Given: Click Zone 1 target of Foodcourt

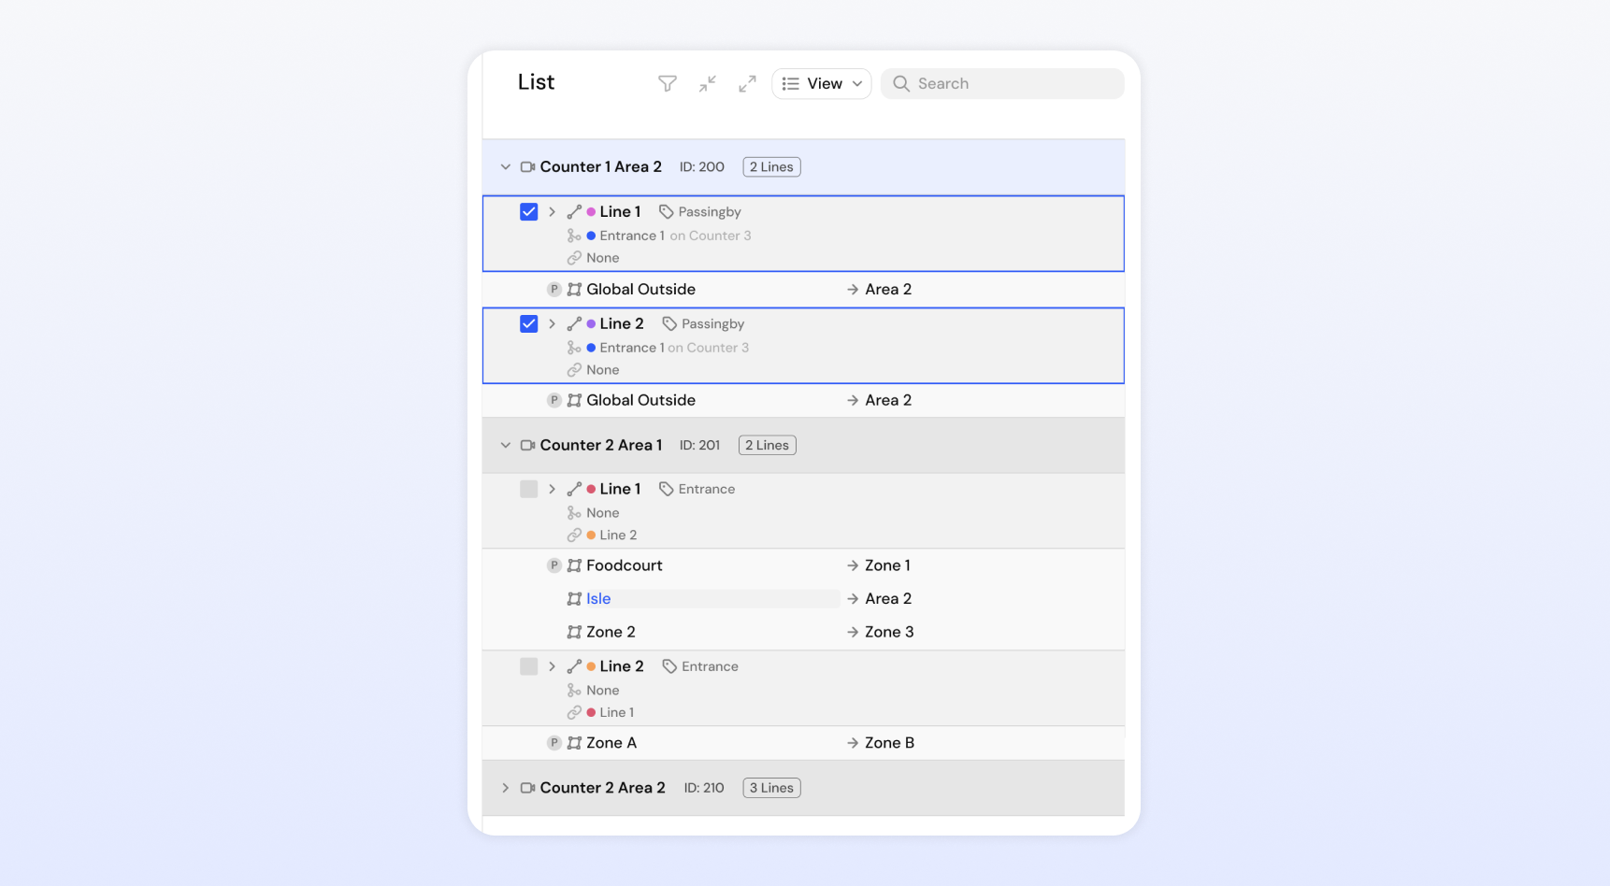Looking at the screenshot, I should click(x=887, y=565).
